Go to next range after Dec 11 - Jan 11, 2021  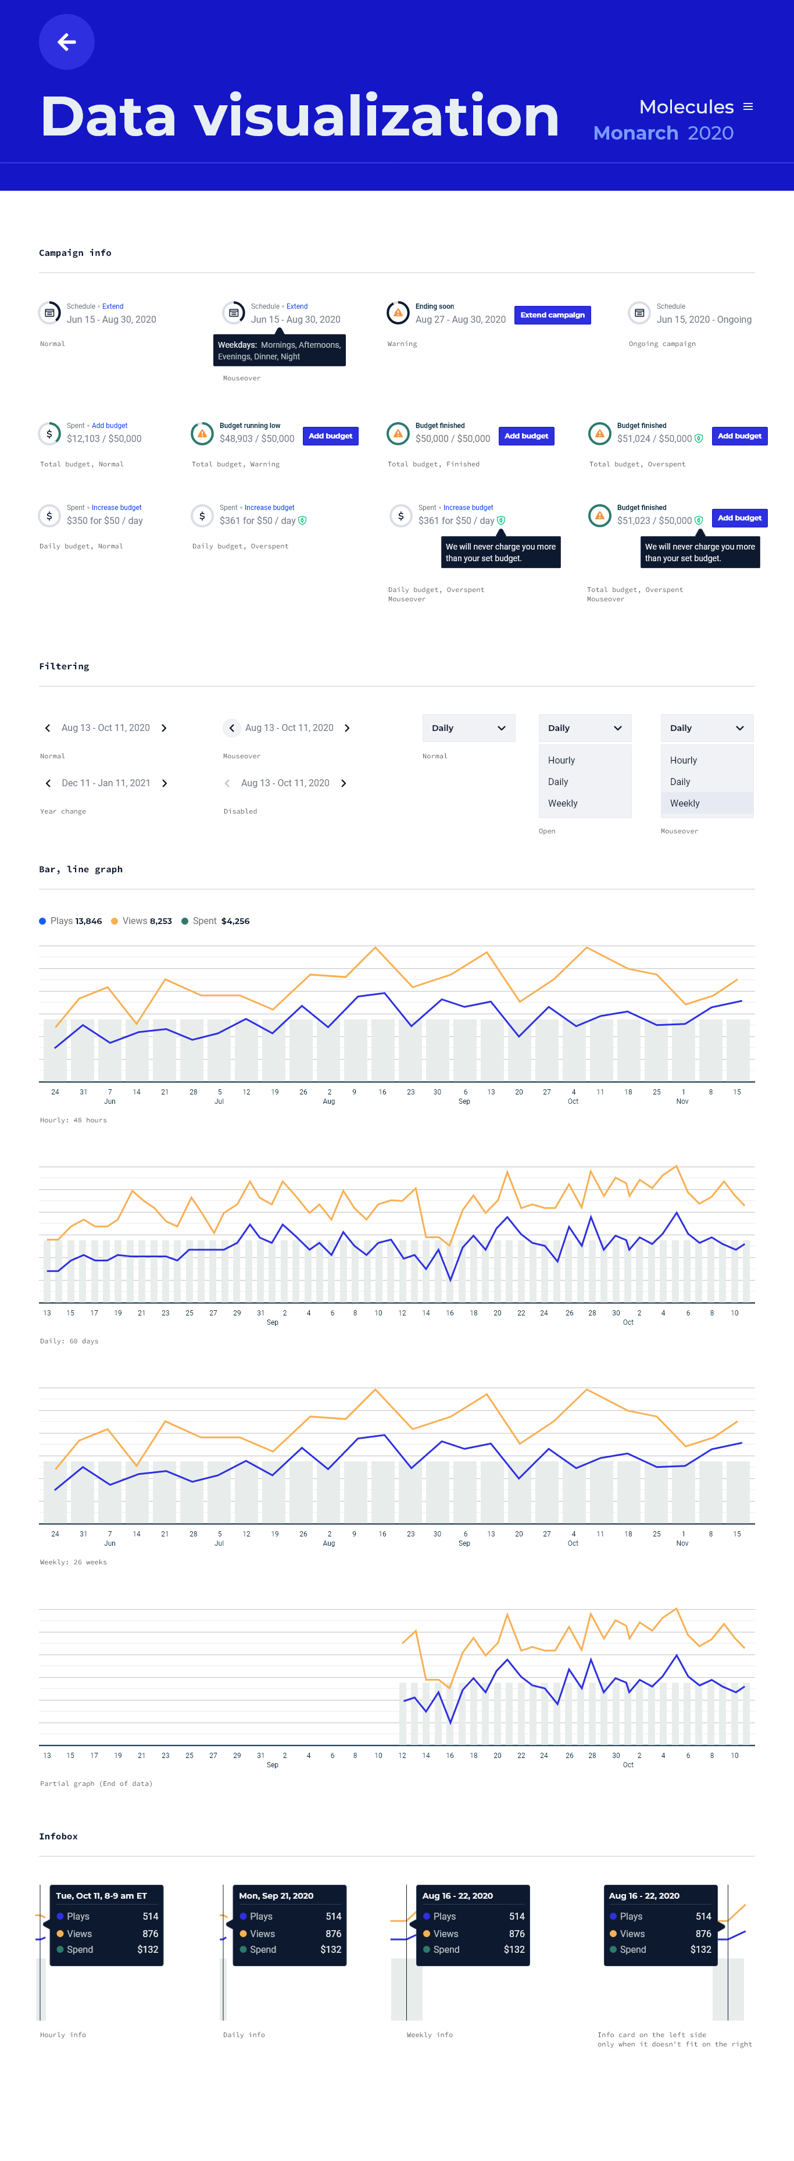click(164, 783)
